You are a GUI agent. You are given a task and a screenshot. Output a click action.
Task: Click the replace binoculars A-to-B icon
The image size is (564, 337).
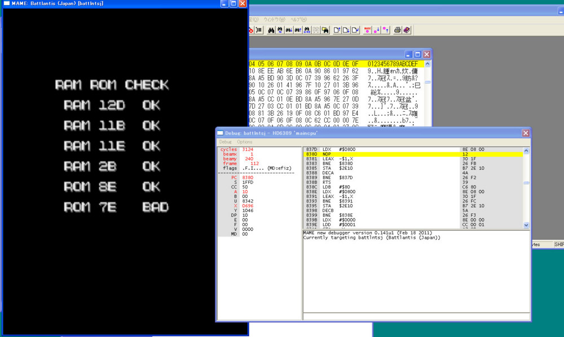coord(307,30)
